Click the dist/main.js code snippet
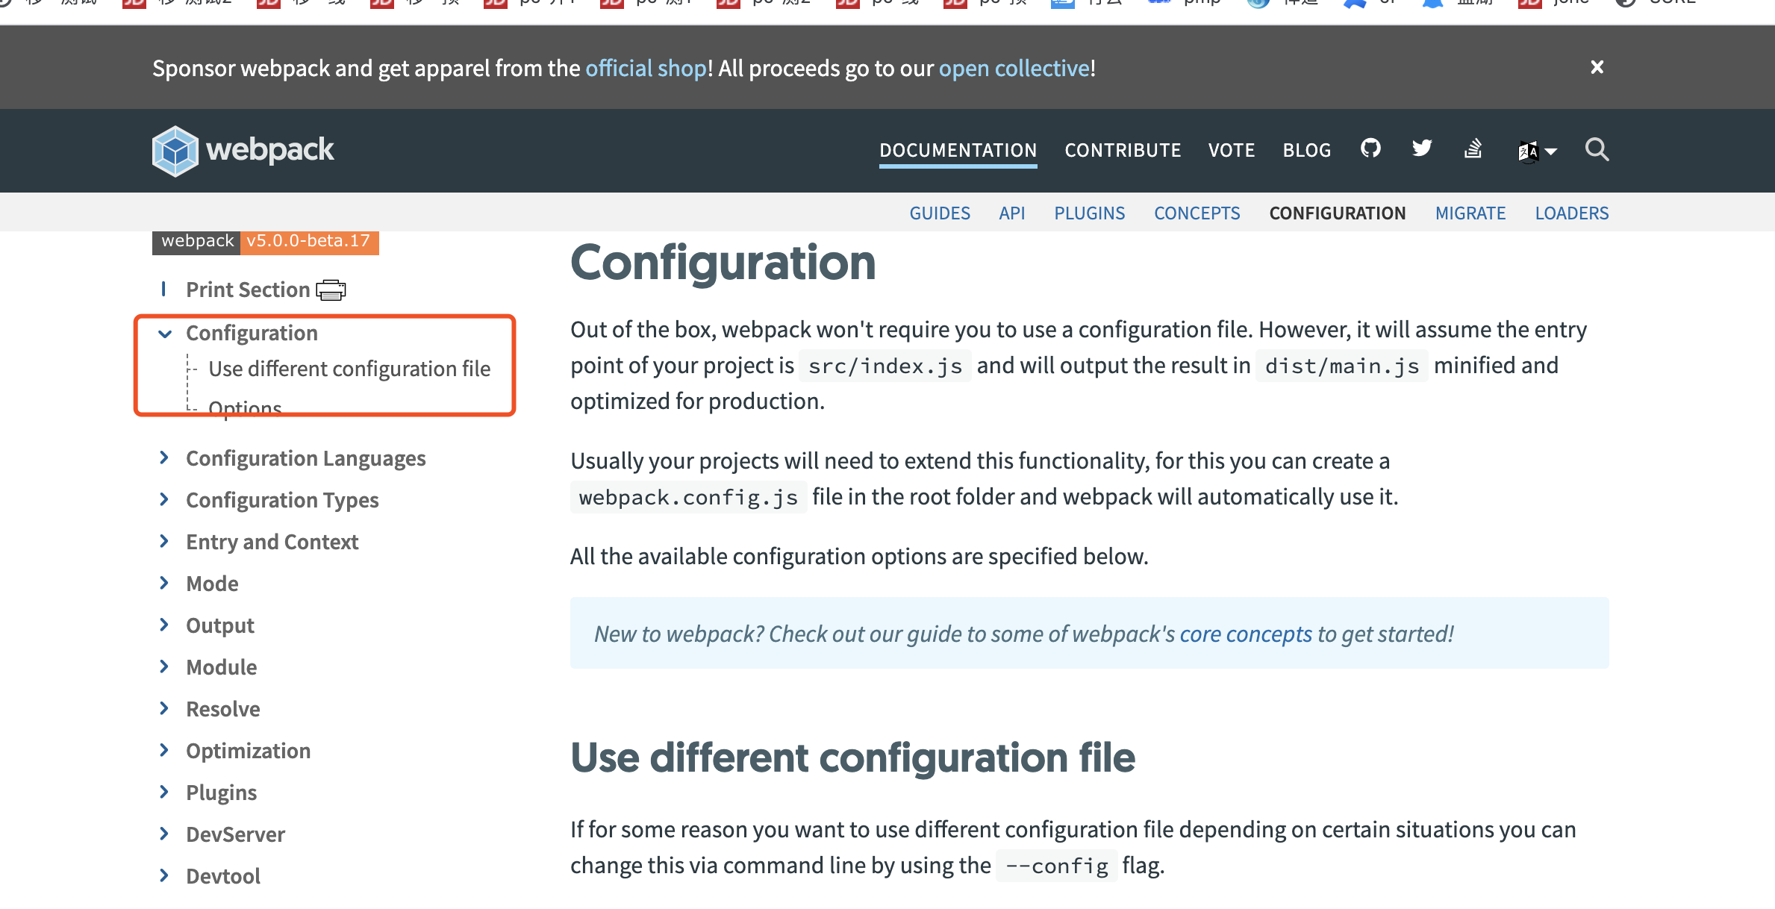Image resolution: width=1775 pixels, height=909 pixels. tap(1342, 366)
